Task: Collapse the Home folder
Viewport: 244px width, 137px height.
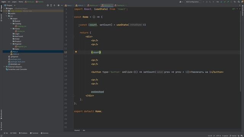Action: [x=11, y=29]
